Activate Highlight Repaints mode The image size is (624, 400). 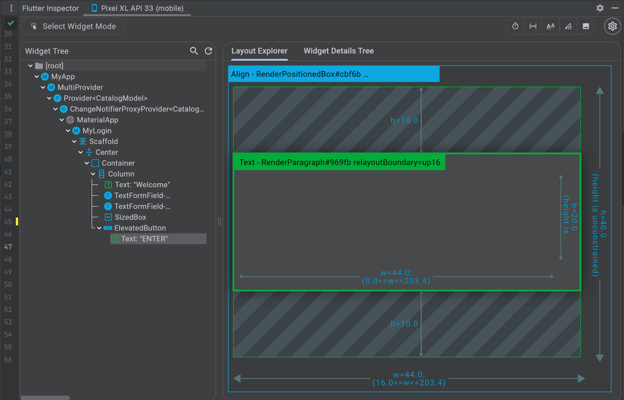[568, 26]
